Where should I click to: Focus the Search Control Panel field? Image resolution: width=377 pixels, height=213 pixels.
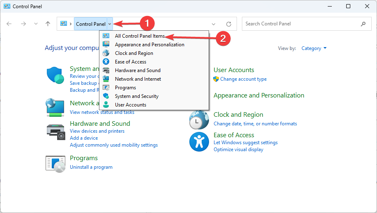coord(306,24)
